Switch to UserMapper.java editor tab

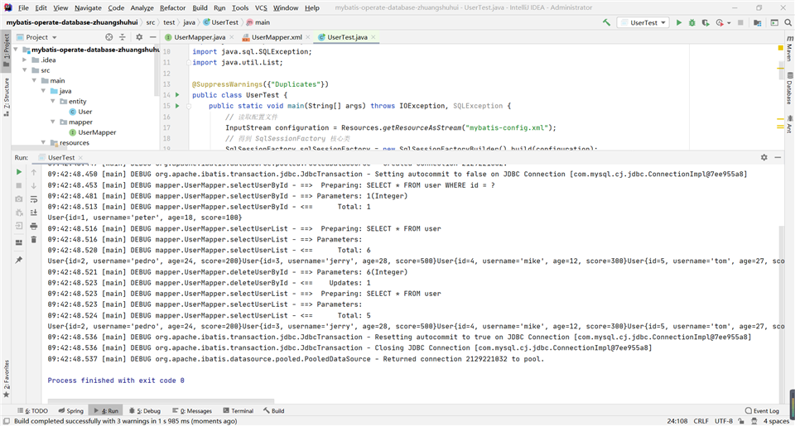[x=200, y=37]
